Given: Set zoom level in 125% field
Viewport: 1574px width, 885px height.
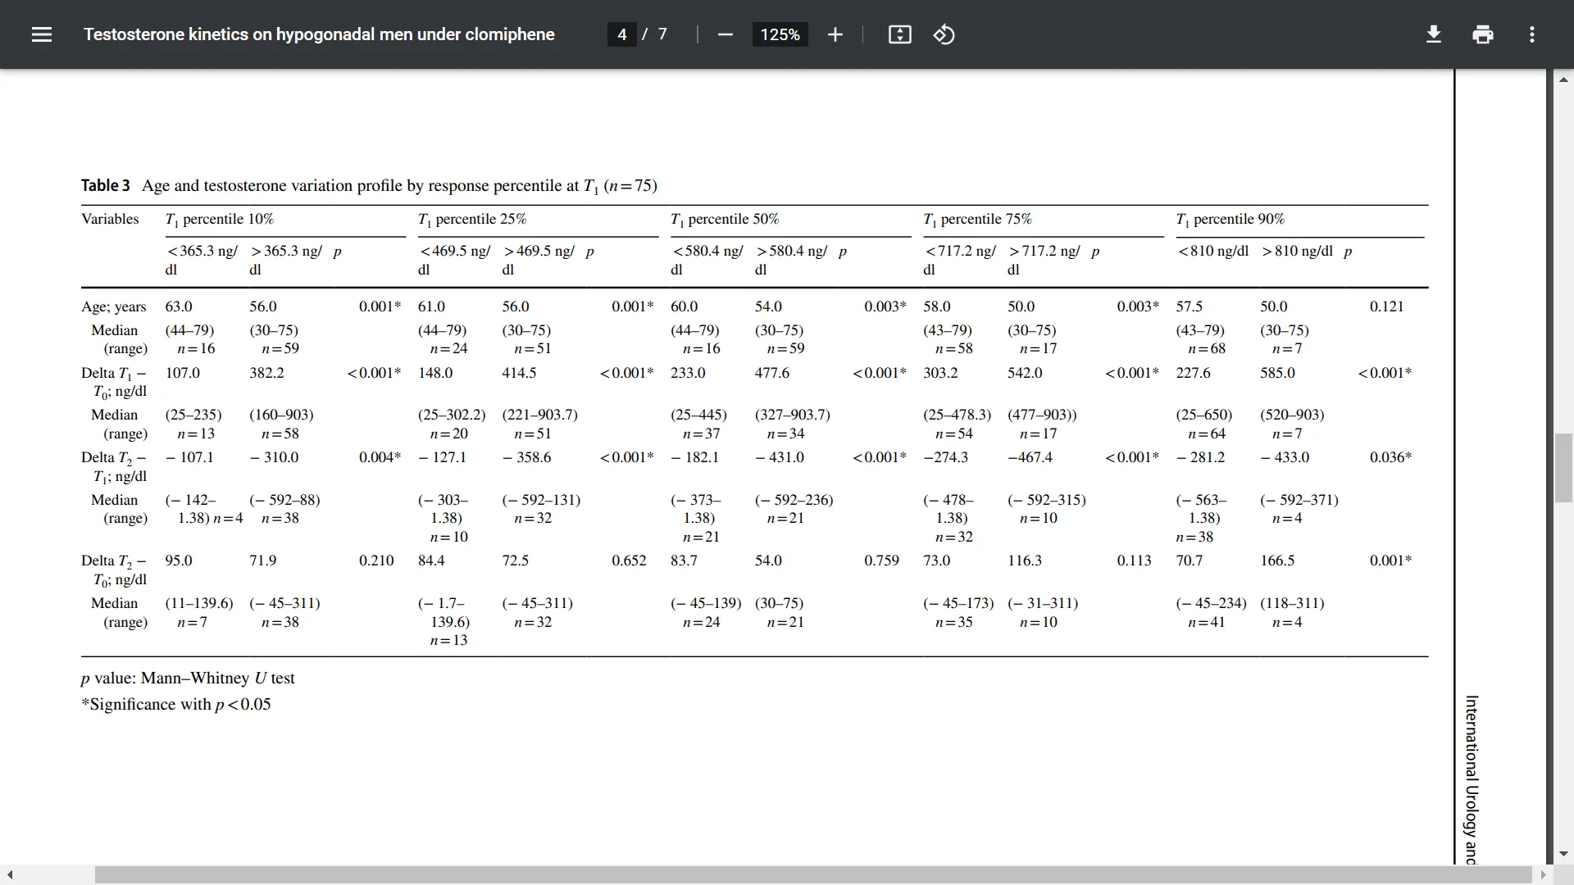Looking at the screenshot, I should (x=780, y=34).
